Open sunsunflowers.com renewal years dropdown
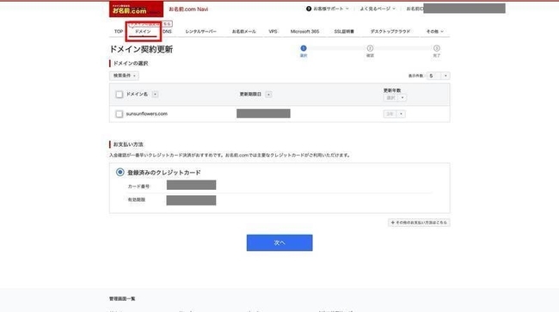 point(394,114)
